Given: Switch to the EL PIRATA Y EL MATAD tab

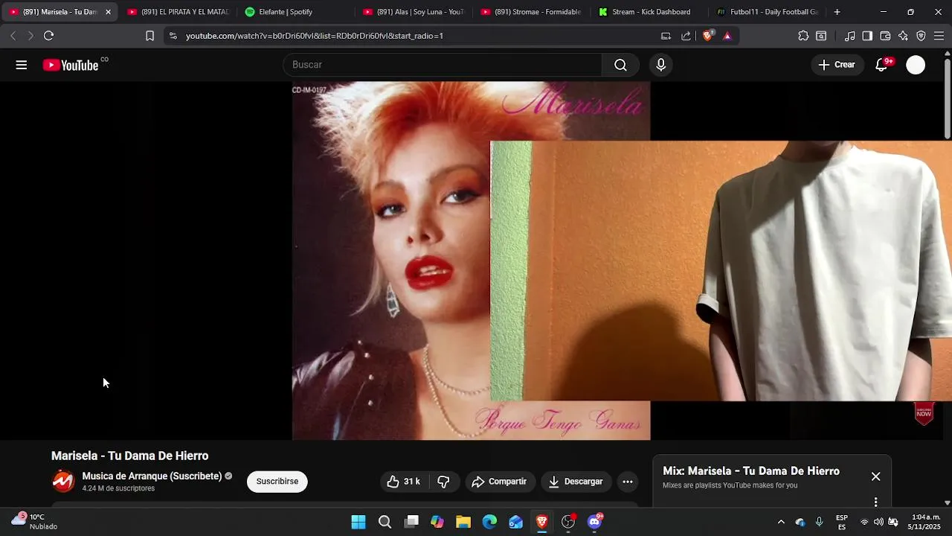Looking at the screenshot, I should (178, 12).
